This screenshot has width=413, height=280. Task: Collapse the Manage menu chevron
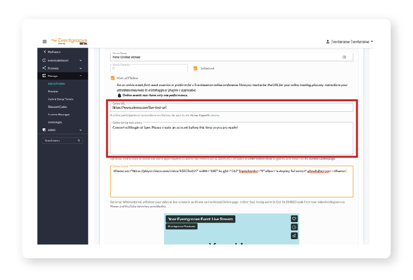pyautogui.click(x=81, y=76)
